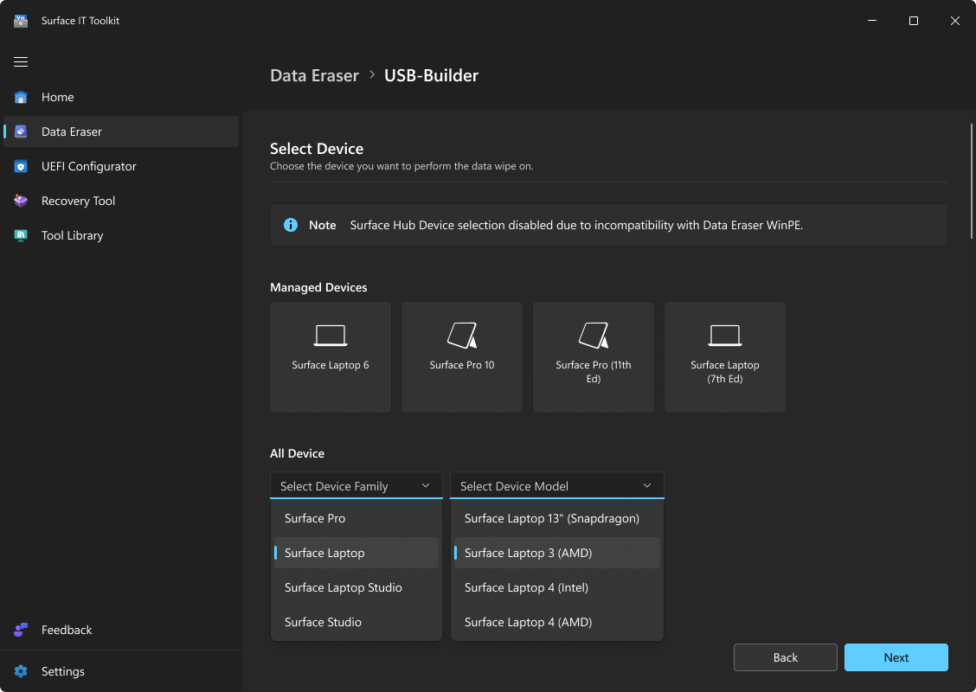Click the Surface Laptop (7th Ed) laptop icon
The height and width of the screenshot is (692, 976).
(x=724, y=336)
